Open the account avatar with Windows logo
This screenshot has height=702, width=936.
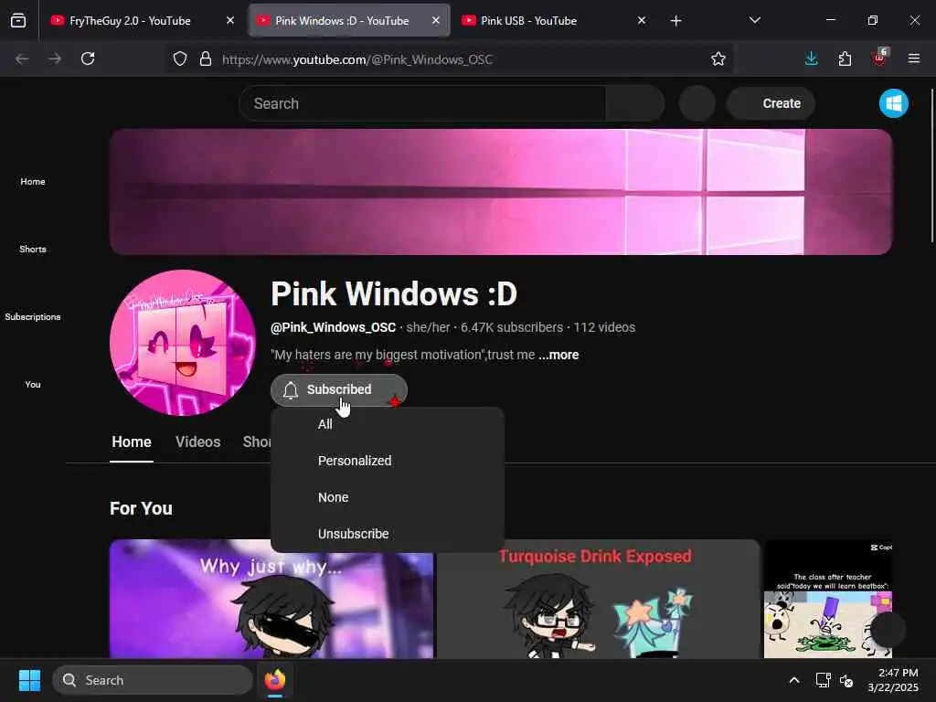894,103
